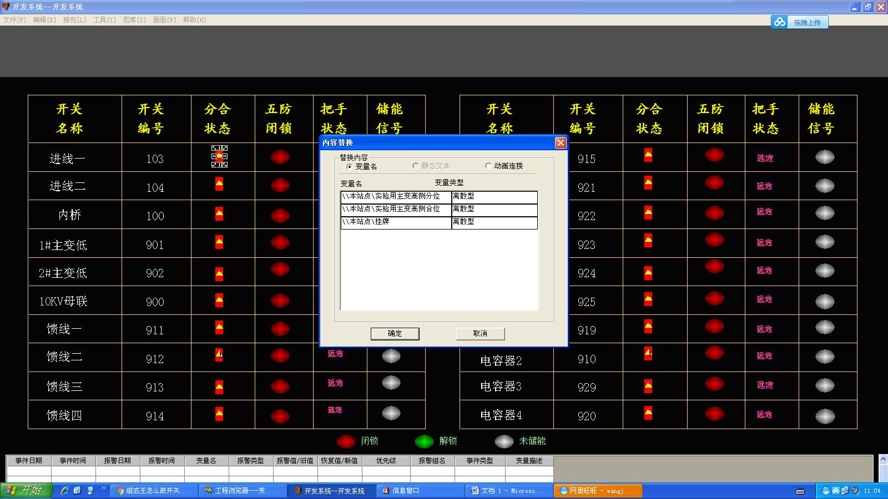Click the switch status symbol for 电容器3

pyautogui.click(x=648, y=385)
